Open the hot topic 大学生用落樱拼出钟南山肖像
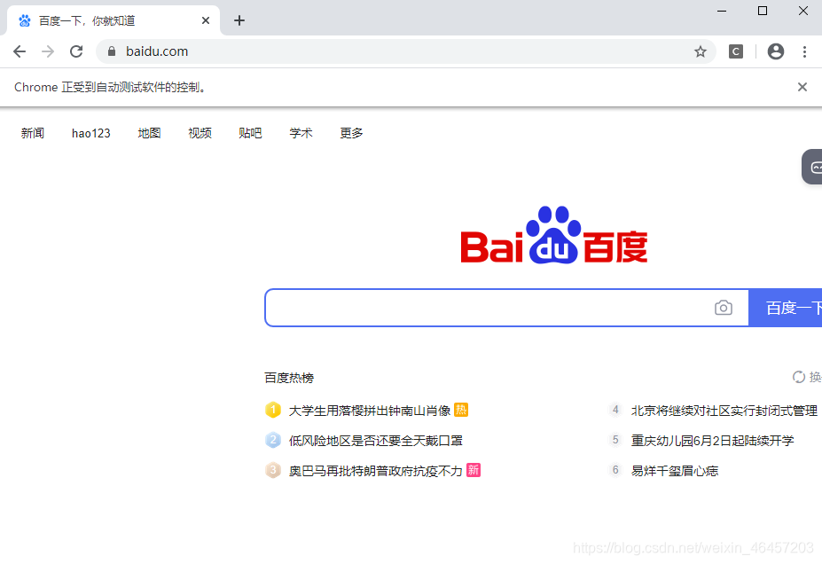 coord(369,410)
